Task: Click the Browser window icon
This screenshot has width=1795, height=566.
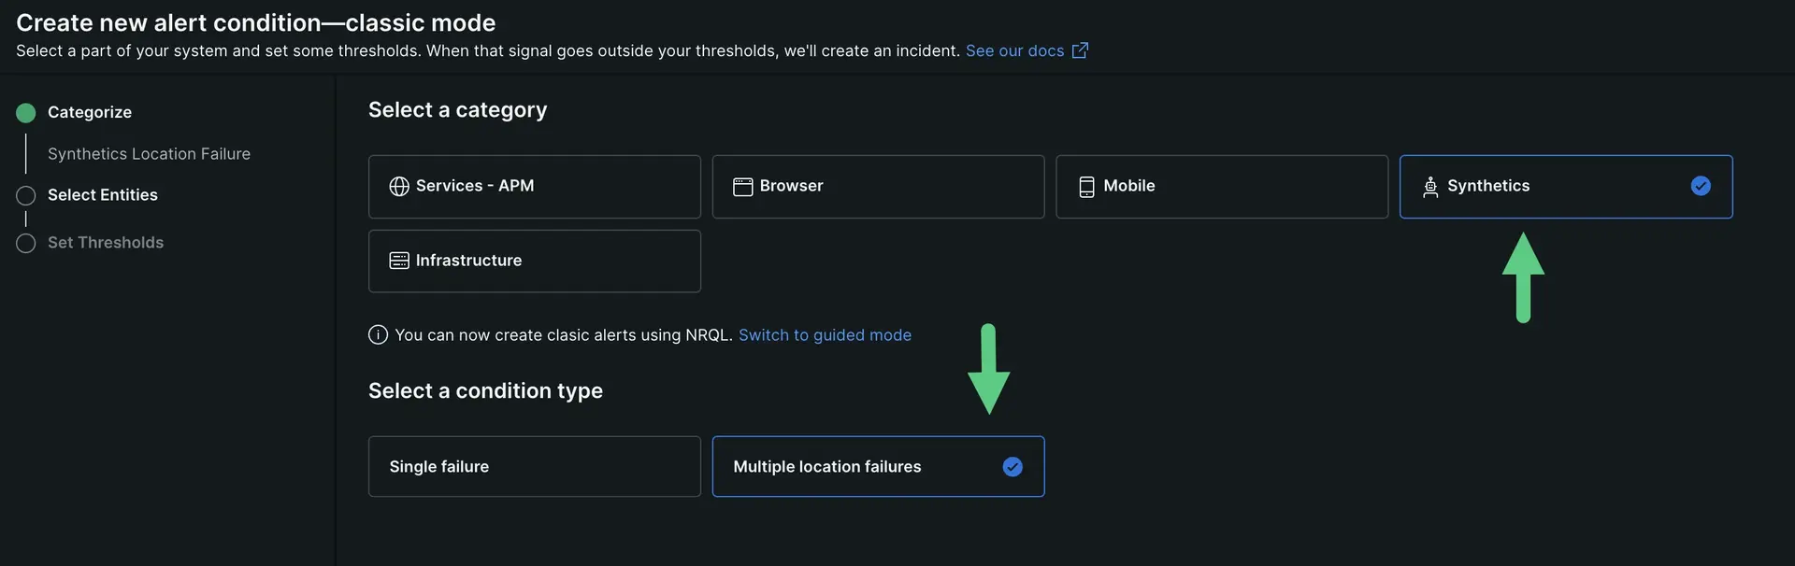Action: (743, 187)
